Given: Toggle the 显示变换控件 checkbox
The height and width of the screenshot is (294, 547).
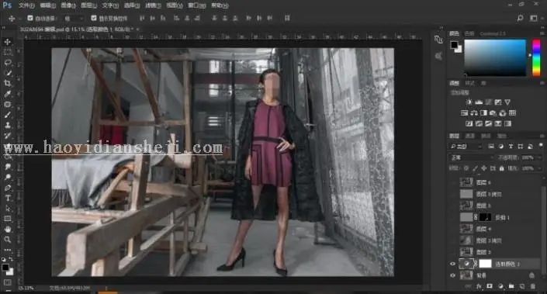Looking at the screenshot, I should pyautogui.click(x=93, y=18).
